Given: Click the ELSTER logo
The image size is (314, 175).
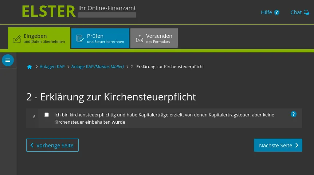Looking at the screenshot, I should (48, 12).
